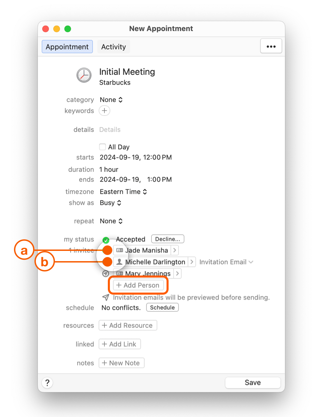Viewport: 316px width, 417px height.
Task: Click the Add Person button
Action: pos(138,285)
